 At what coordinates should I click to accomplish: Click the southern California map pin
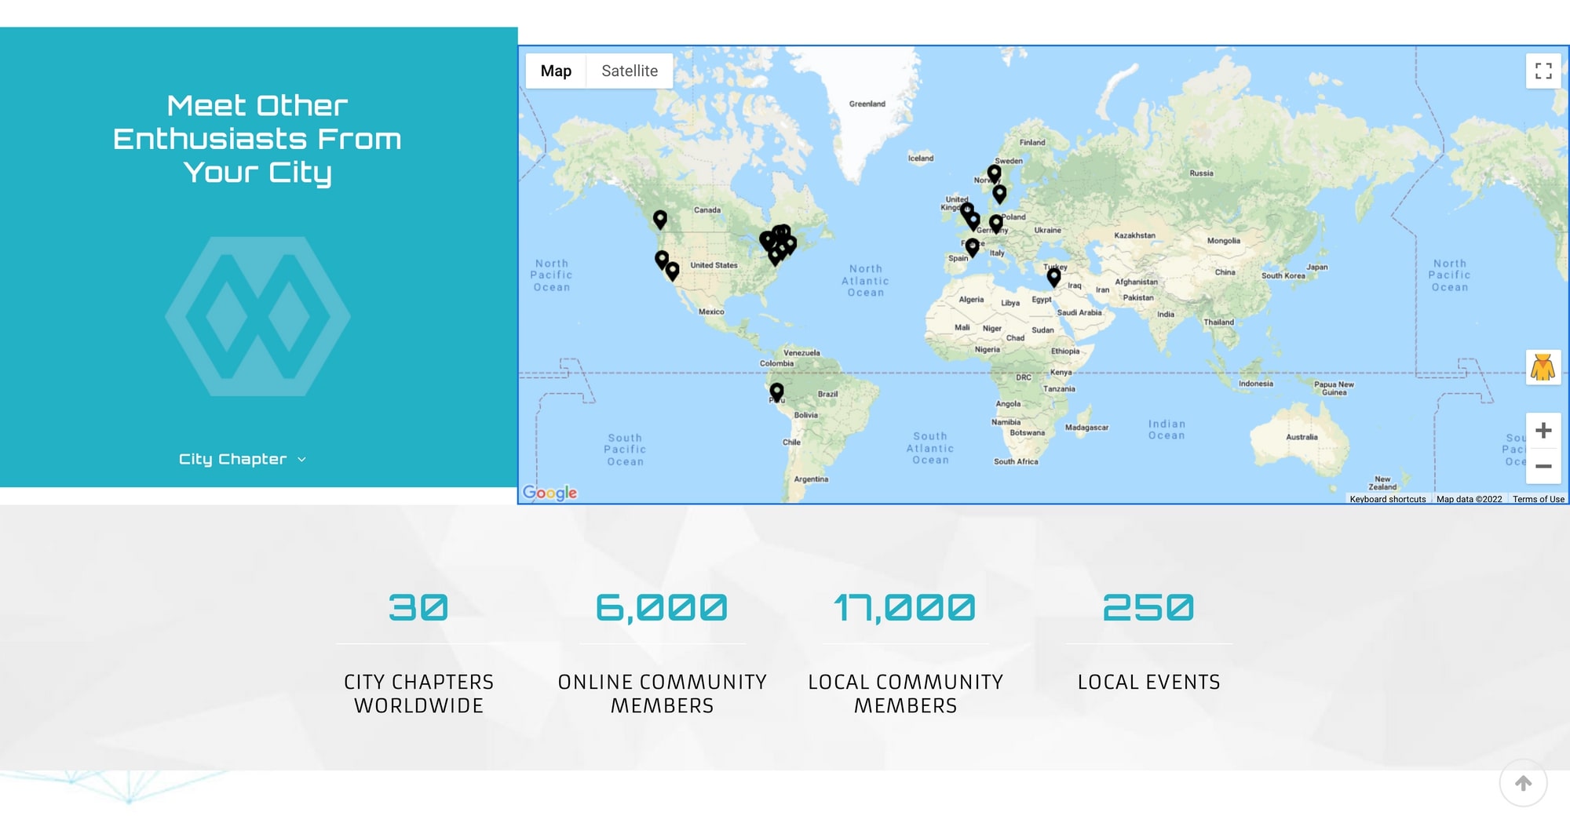pyautogui.click(x=673, y=271)
